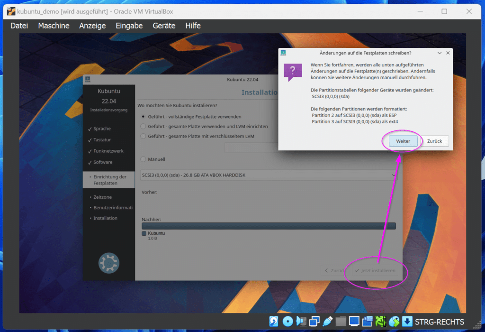Click the shared folders status icon
Image resolution: width=485 pixels, height=332 pixels.
coord(341,322)
